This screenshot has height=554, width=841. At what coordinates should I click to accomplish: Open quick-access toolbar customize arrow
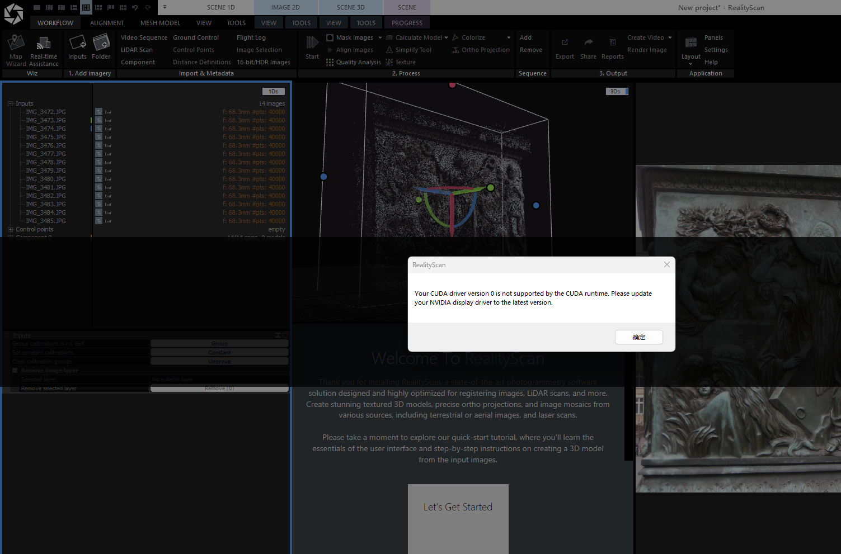coord(165,7)
